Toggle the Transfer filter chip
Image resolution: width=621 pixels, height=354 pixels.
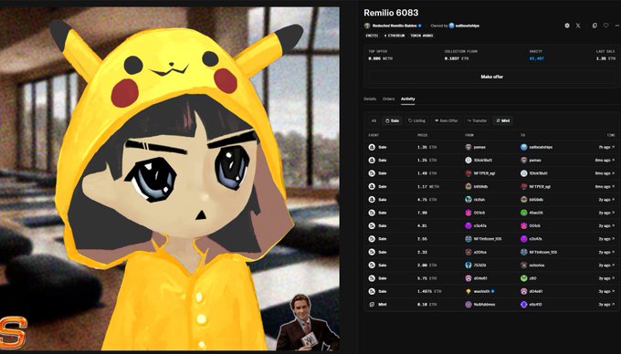pyautogui.click(x=477, y=120)
